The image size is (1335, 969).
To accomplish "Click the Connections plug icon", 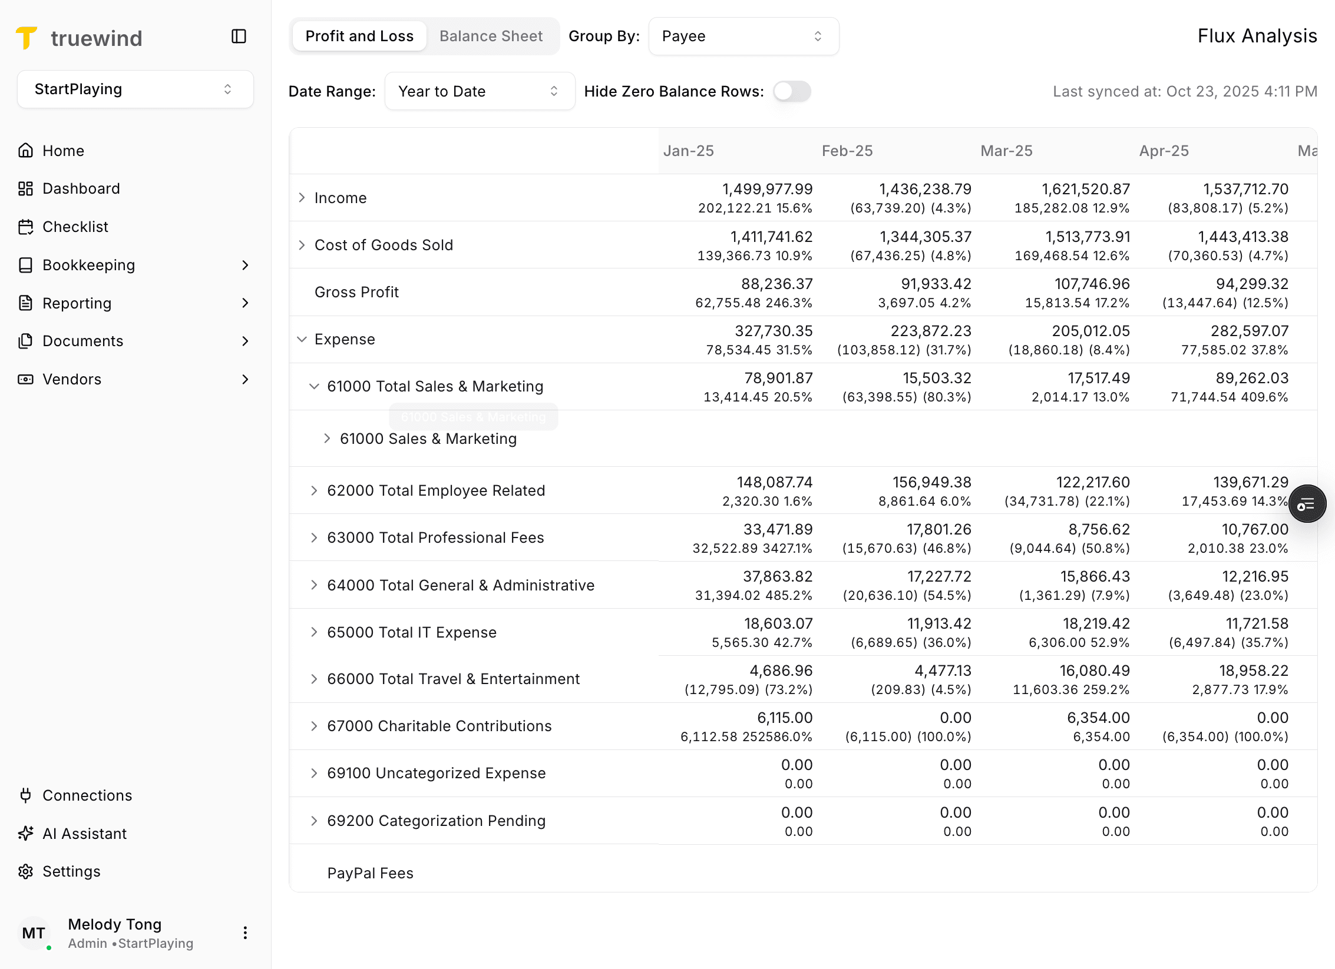I will coord(26,795).
